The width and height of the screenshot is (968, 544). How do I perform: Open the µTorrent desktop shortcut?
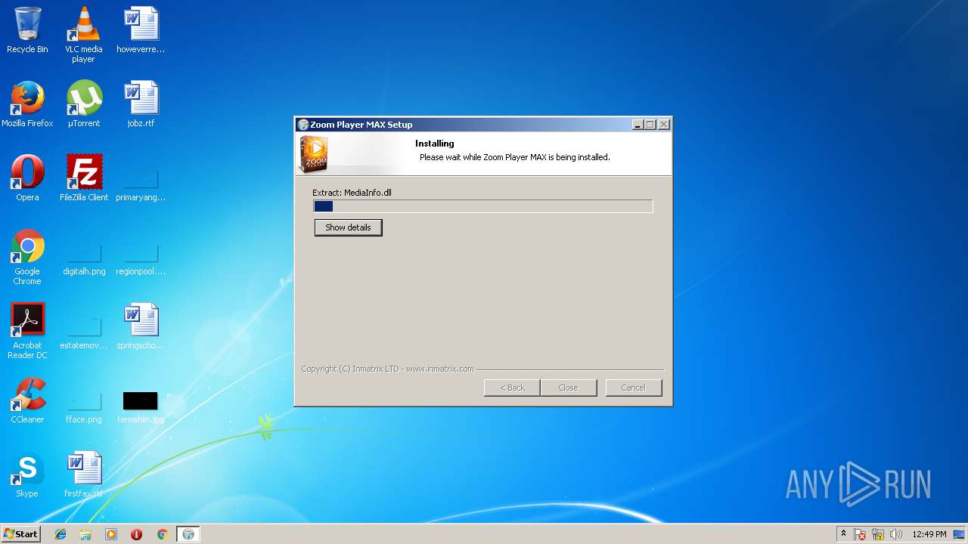[x=83, y=104]
